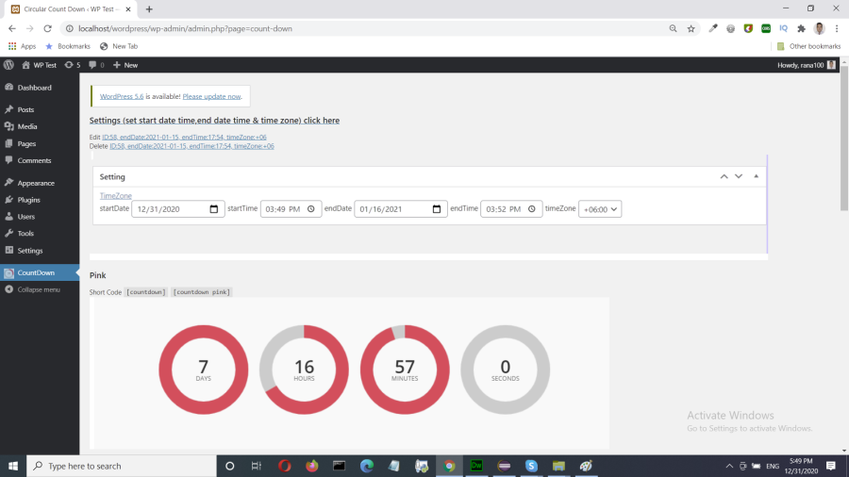
Task: Click the Edit ID:58 countdown link
Action: [x=184, y=137]
